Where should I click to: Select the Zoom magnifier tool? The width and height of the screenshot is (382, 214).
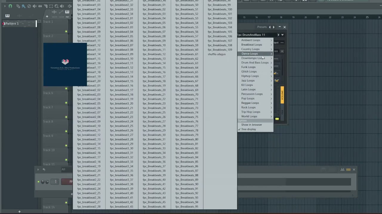point(56,6)
